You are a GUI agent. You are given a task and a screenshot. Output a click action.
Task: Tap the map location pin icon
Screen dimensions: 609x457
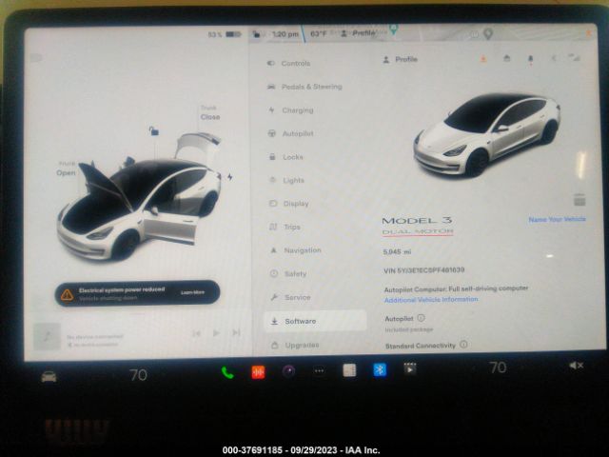coord(488,34)
